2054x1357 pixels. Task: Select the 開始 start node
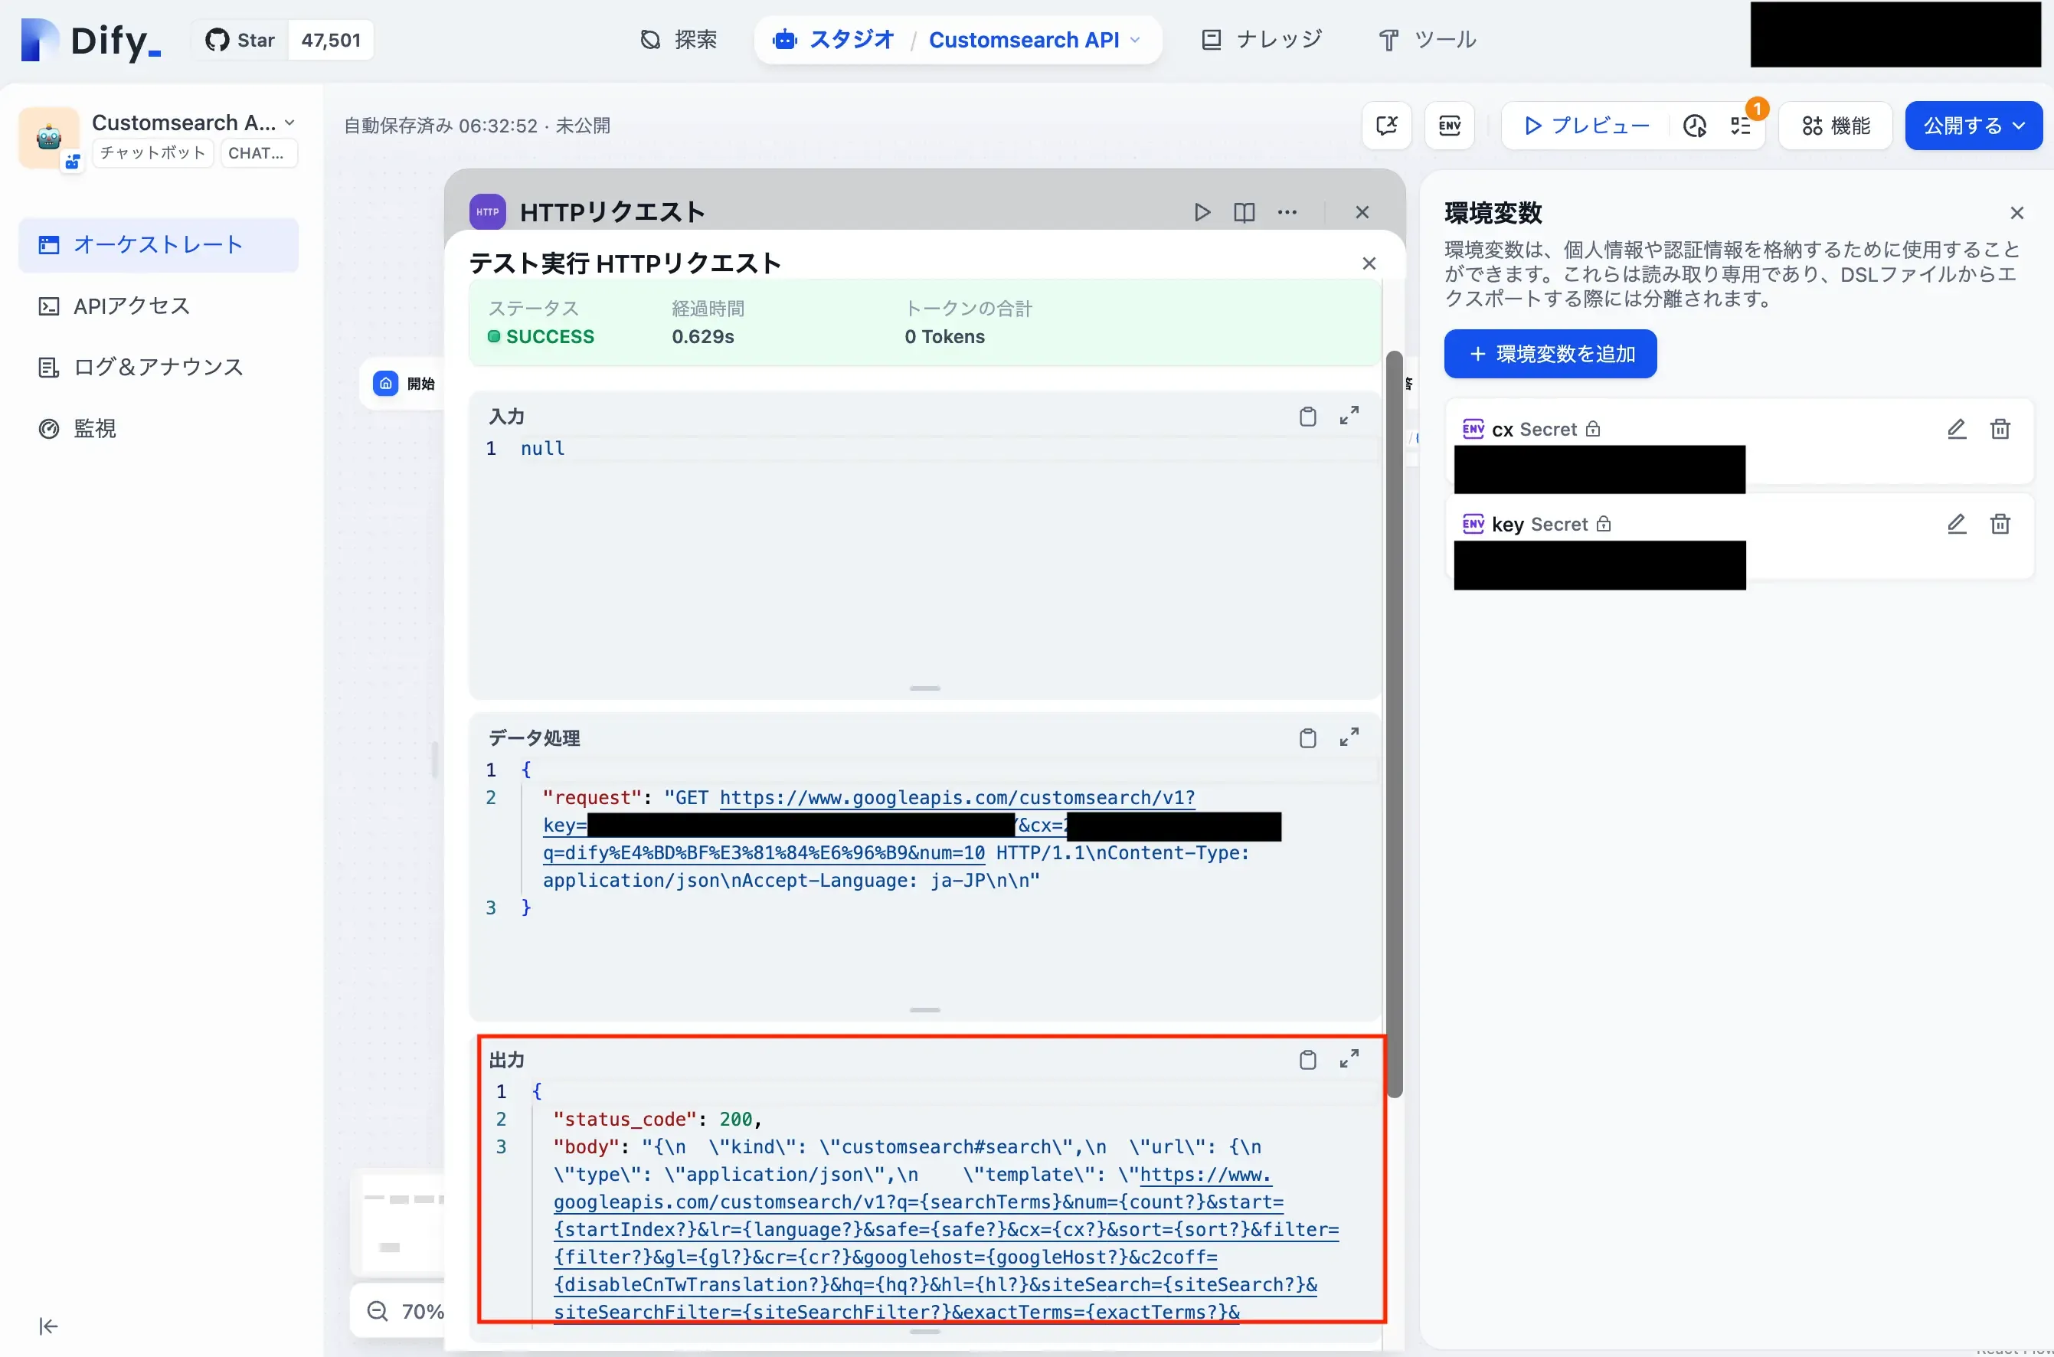click(404, 384)
